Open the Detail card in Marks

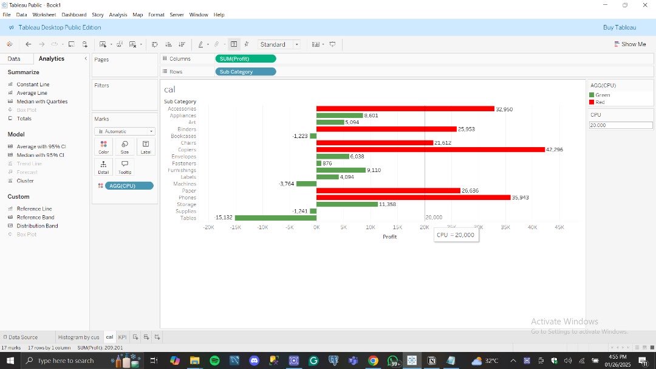click(x=104, y=167)
